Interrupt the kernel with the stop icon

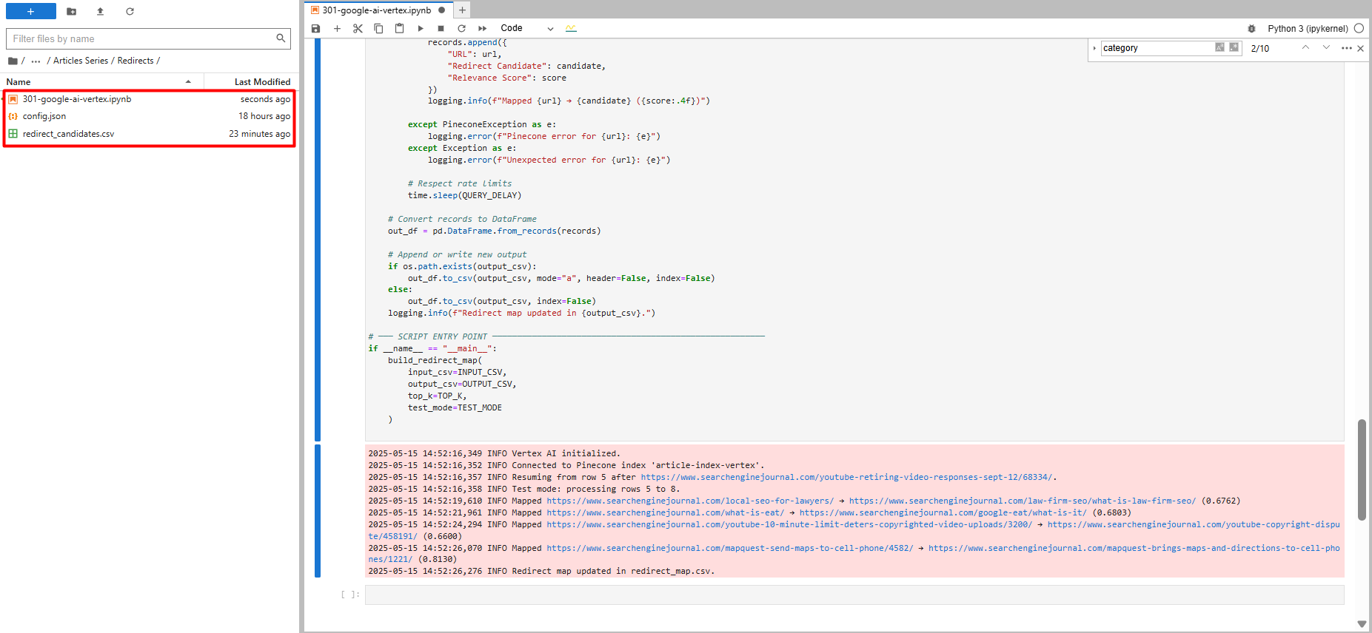(x=441, y=29)
